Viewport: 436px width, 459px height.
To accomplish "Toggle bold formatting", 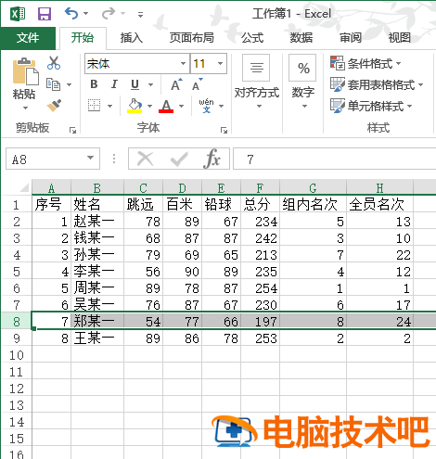I will [x=94, y=84].
